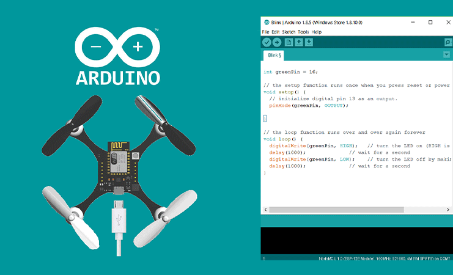Click the NodeMCU board status text

(385, 258)
